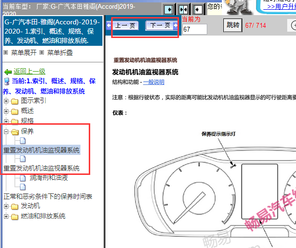Click the 菜单展开 expand-menu option

pyautogui.click(x=24, y=53)
